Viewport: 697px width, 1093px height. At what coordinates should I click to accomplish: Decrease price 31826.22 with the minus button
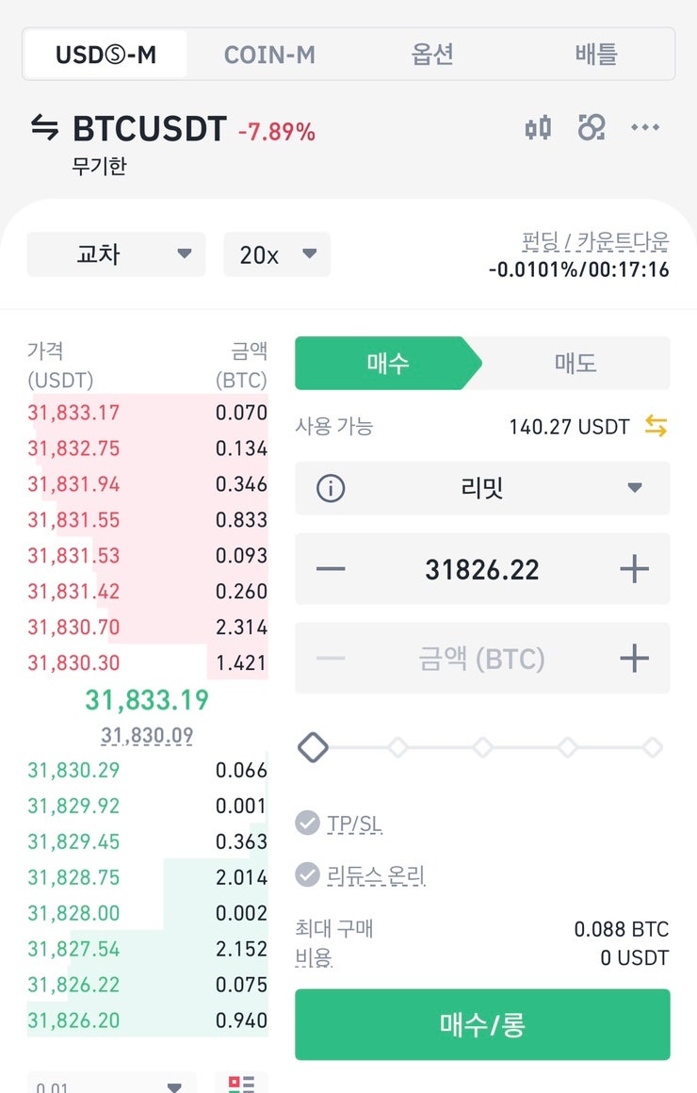pyautogui.click(x=331, y=569)
